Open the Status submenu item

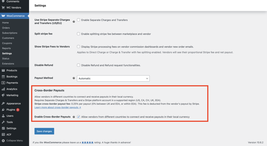(x=6, y=59)
